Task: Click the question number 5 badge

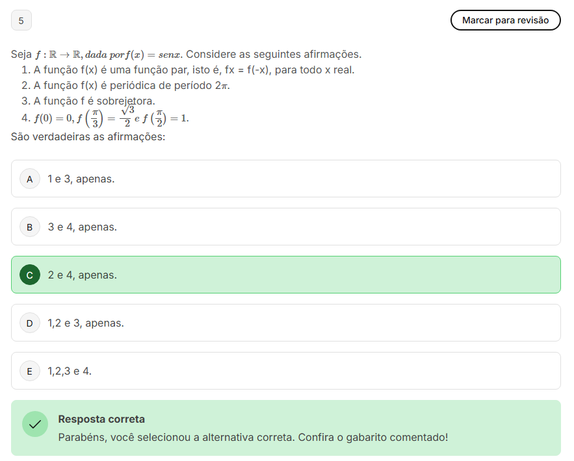Action: [21, 21]
